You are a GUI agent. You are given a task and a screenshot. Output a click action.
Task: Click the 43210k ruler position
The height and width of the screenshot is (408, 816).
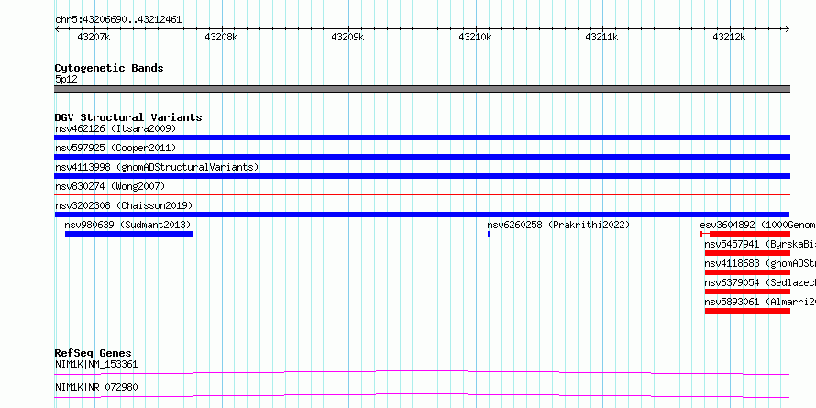[475, 37]
